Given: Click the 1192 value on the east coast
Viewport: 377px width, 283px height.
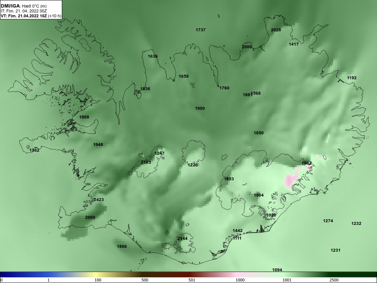Looking at the screenshot, I should click(x=352, y=78).
